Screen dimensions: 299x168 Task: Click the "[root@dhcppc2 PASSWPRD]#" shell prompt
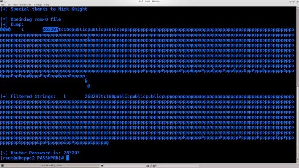[32, 158]
